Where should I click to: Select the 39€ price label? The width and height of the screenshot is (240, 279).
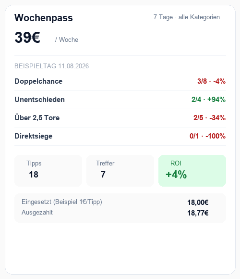[27, 38]
